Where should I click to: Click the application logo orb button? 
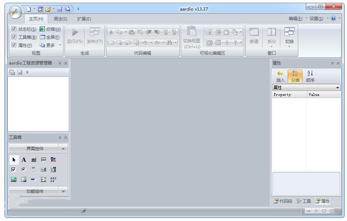(15, 12)
